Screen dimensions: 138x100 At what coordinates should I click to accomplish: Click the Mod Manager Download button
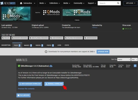30,84
